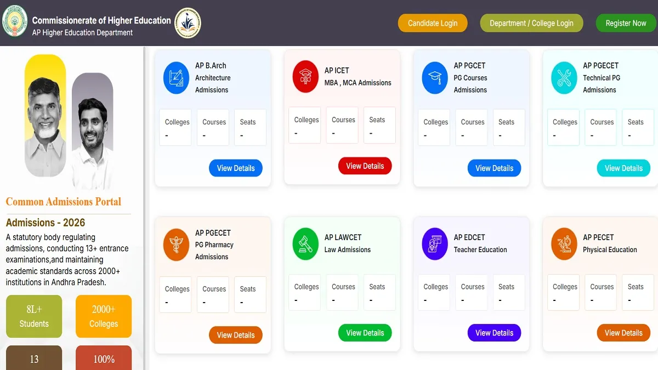658x370 pixels.
Task: Click AP Higher Education Department subtitle
Action: pos(82,33)
